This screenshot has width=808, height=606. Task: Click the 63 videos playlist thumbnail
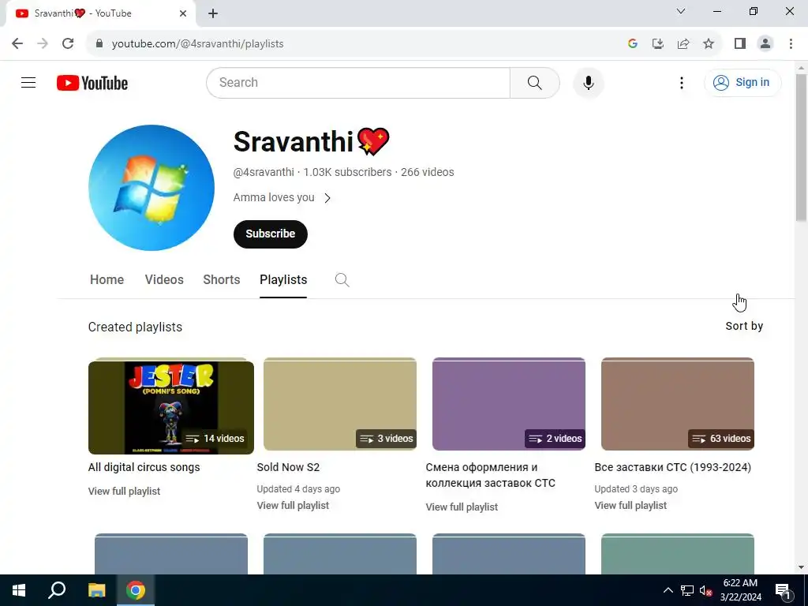click(678, 405)
